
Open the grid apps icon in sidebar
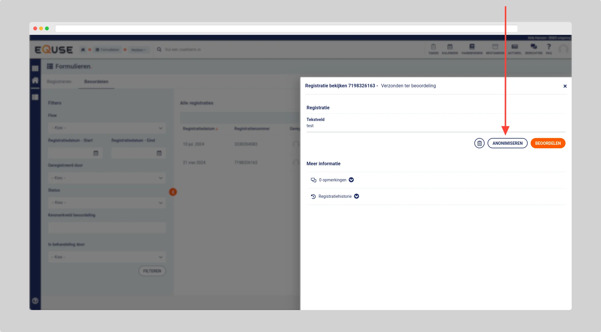(x=35, y=68)
